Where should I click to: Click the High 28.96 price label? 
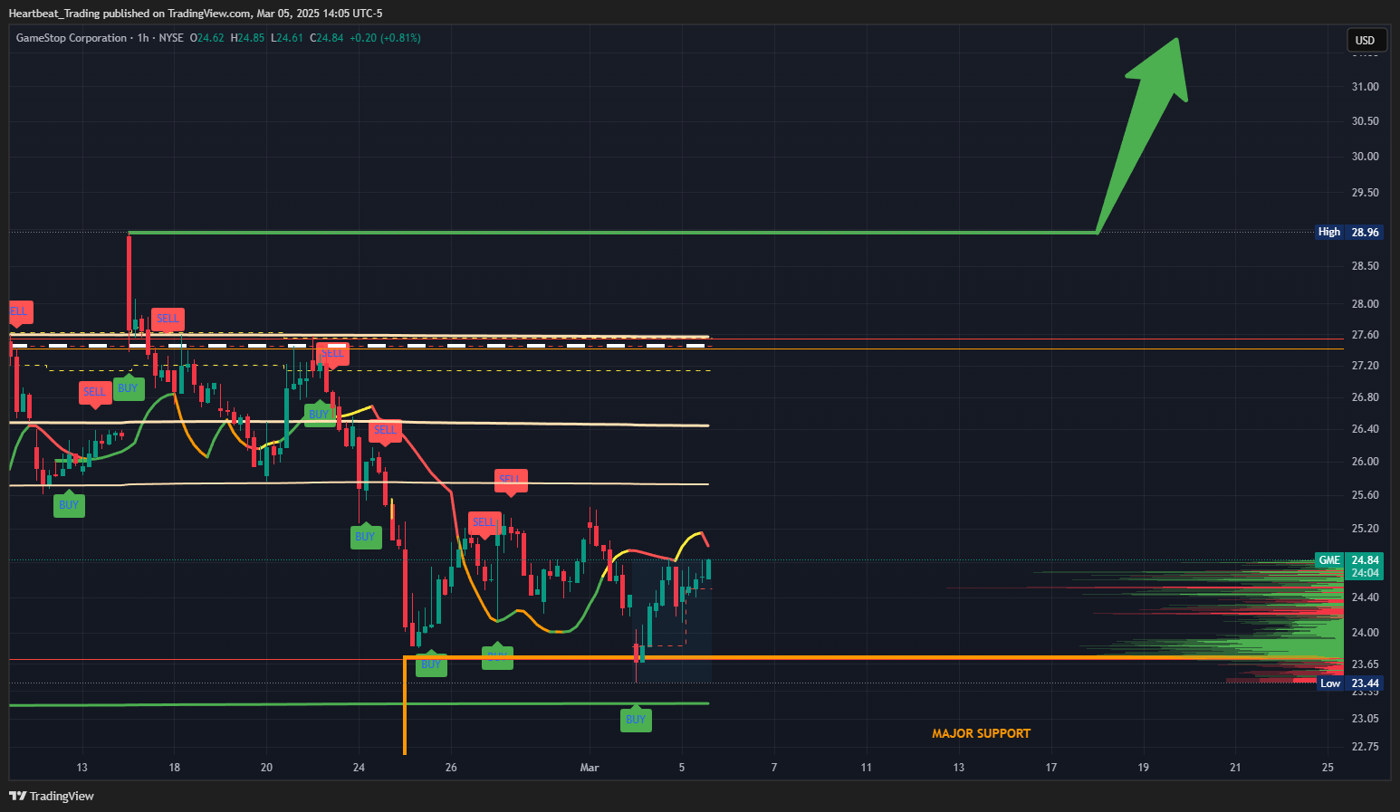1348,233
